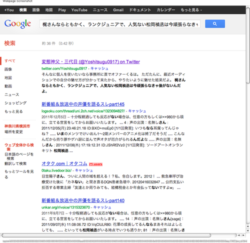The height and width of the screenshot is (243, 250).
Task: Open Gmail in the top bar
Action: 118,10
